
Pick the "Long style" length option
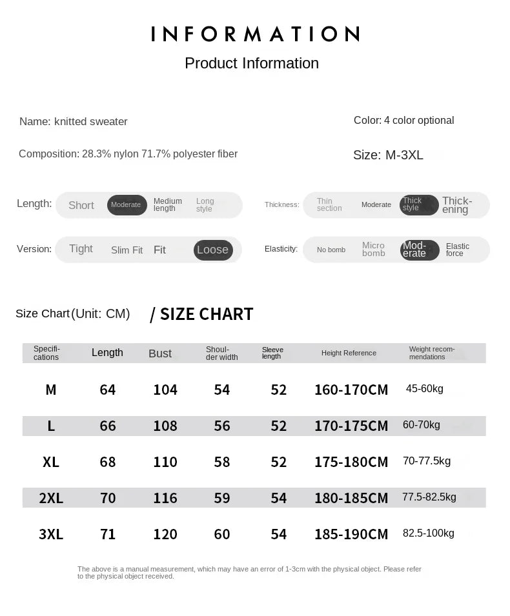coord(205,205)
